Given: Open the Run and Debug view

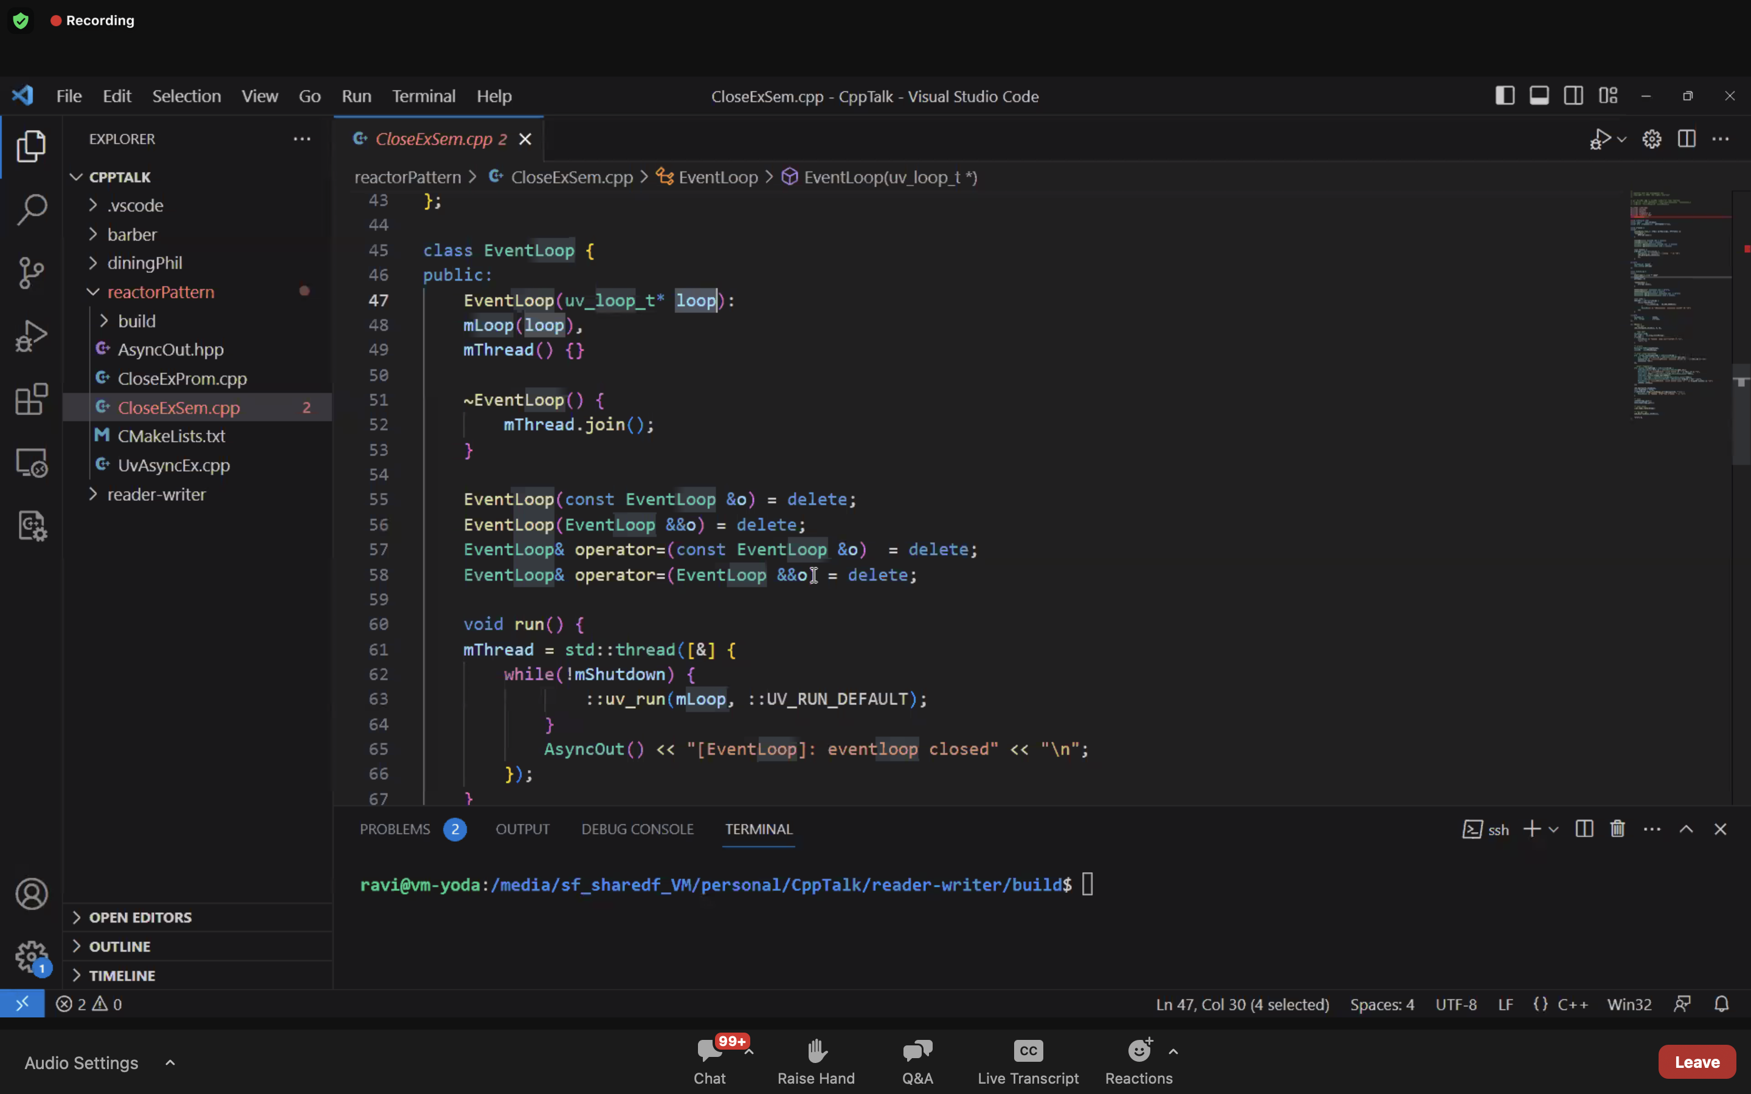Looking at the screenshot, I should [x=31, y=335].
